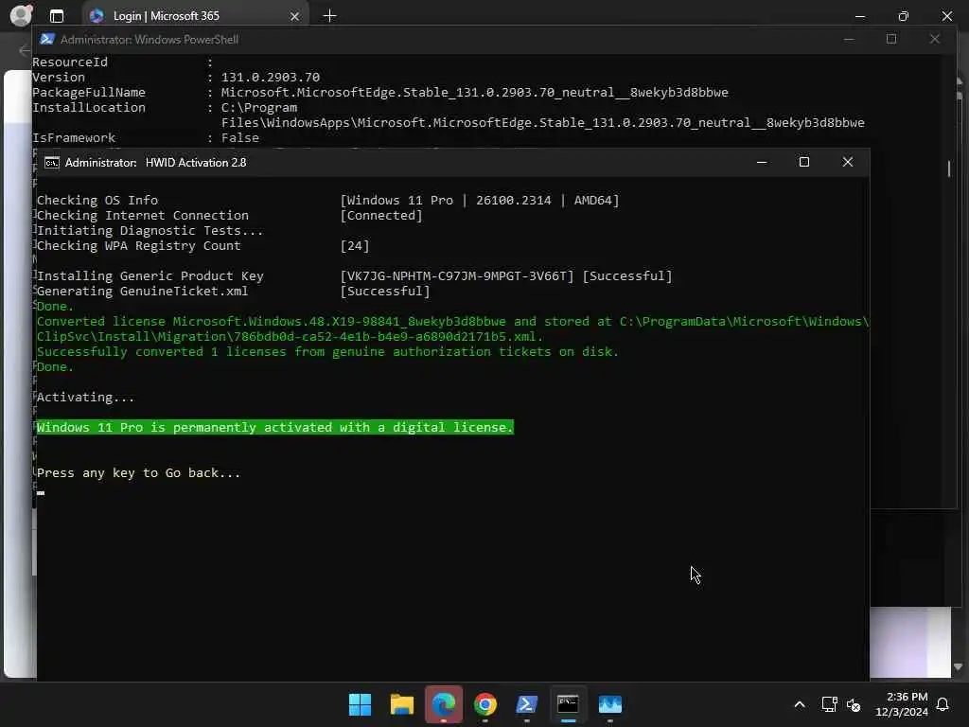Image resolution: width=969 pixels, height=727 pixels.
Task: Click the PowerShell window scrollbar thumb
Action: (x=948, y=168)
